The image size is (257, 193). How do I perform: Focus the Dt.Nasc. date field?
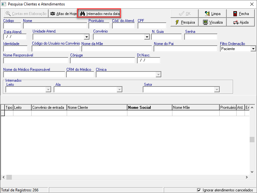(x=149, y=61)
